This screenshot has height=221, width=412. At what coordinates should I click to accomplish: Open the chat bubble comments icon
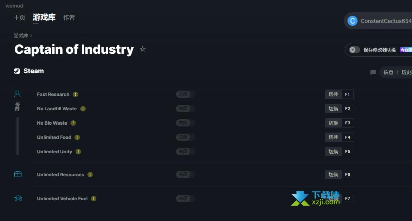click(x=373, y=72)
